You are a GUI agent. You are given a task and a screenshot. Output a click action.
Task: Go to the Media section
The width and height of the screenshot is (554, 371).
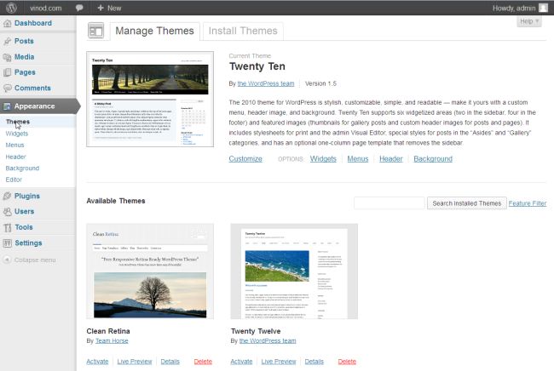coord(25,57)
